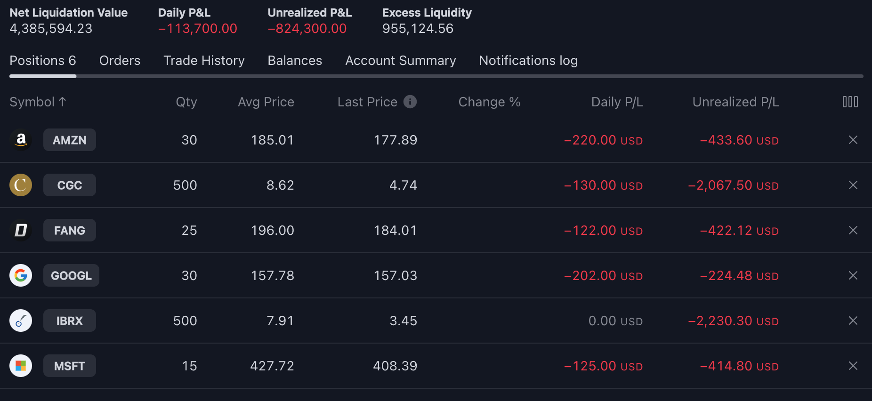Sort by Daily P/L column header
872x401 pixels.
click(x=617, y=102)
